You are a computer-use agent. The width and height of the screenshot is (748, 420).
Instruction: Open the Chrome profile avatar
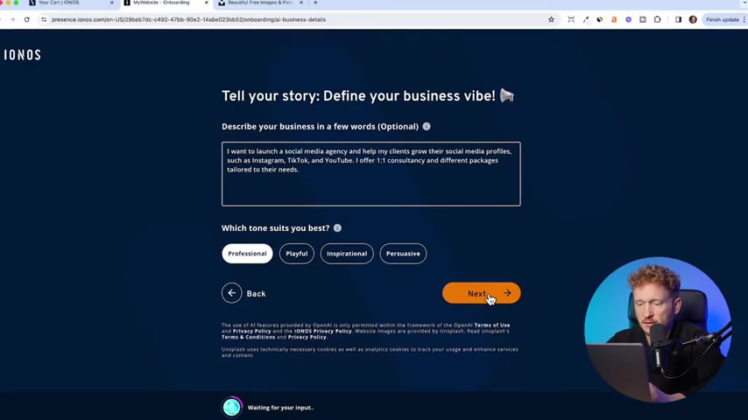click(x=693, y=19)
